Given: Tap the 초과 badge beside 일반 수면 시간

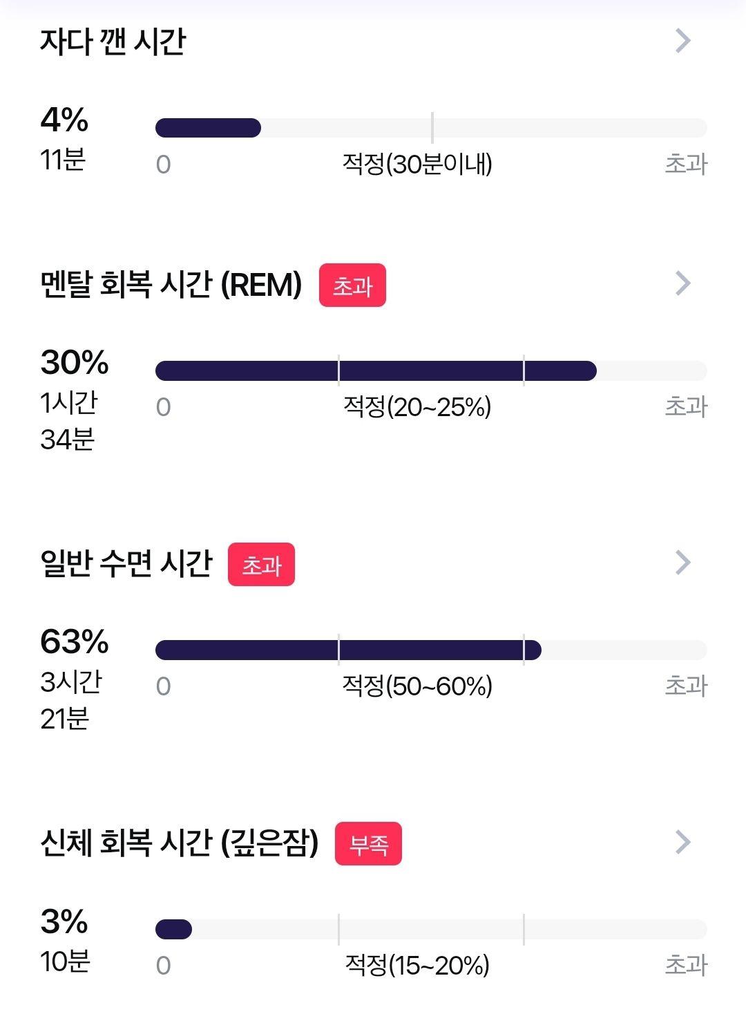Looking at the screenshot, I should [x=261, y=565].
